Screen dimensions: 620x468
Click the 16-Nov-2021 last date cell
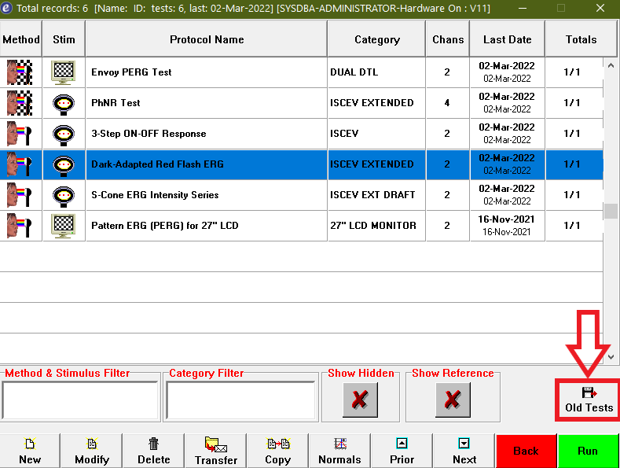(507, 226)
